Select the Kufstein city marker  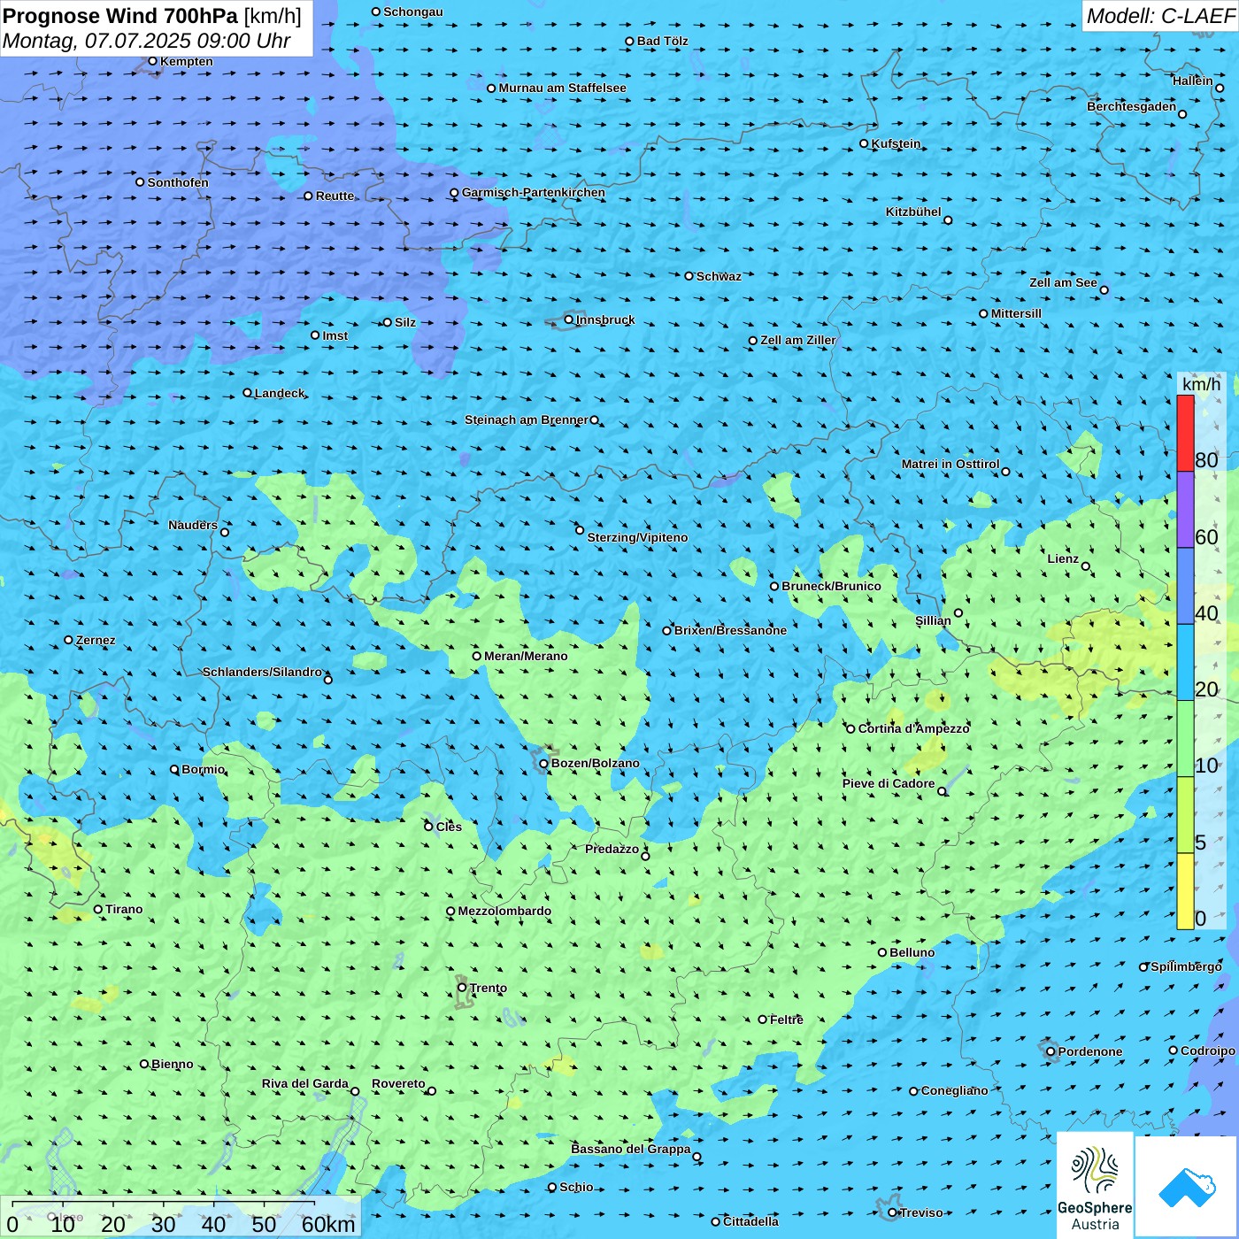865,143
